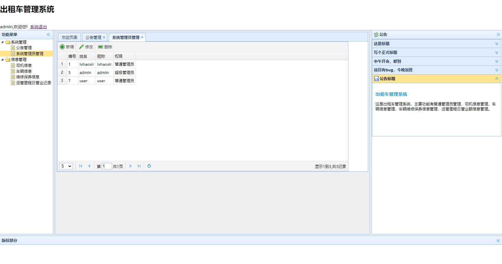Click the 这是标题 announcement title

pyautogui.click(x=382, y=44)
